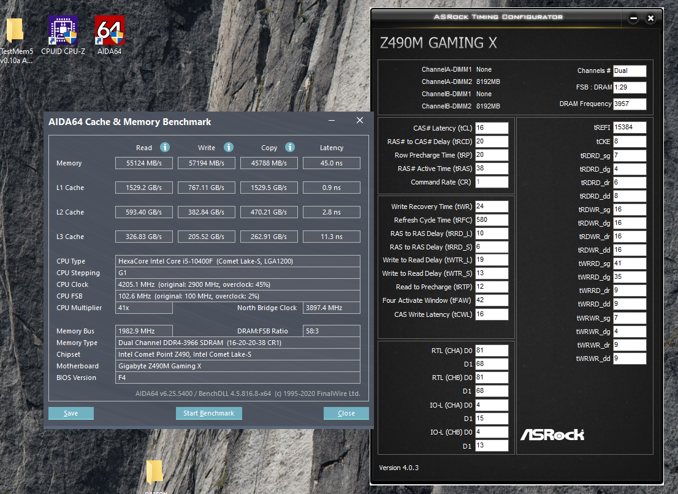This screenshot has height=494, width=678.
Task: Click the Motherboard Gigabyte Z490M field
Action: pos(238,366)
